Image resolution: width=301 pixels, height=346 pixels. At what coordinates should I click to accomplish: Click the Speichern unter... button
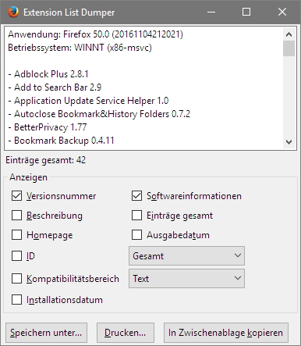coord(46,333)
